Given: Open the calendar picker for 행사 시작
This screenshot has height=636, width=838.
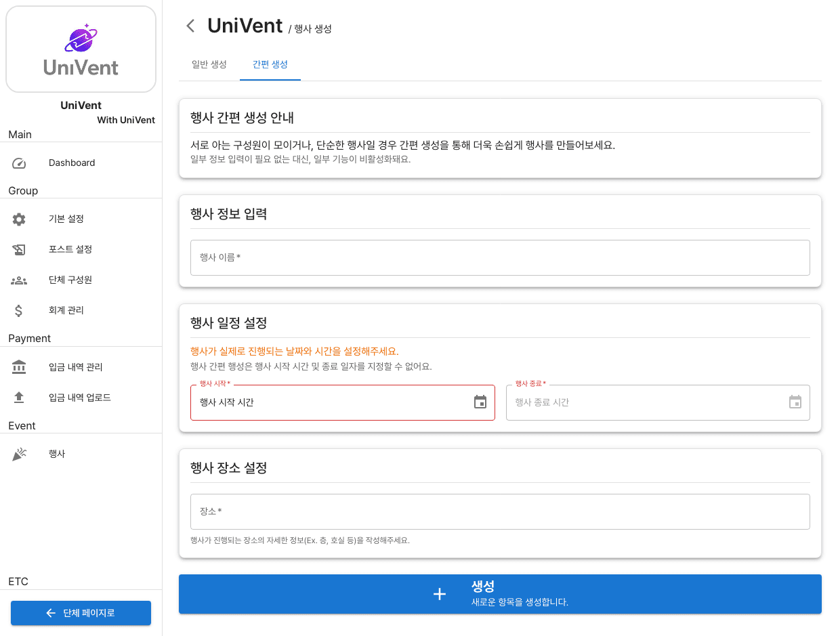Looking at the screenshot, I should pos(480,402).
